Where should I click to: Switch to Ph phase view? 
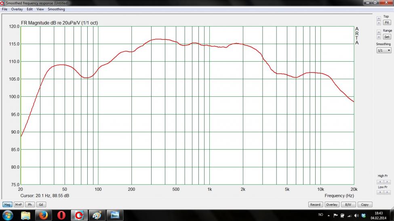[29, 205]
